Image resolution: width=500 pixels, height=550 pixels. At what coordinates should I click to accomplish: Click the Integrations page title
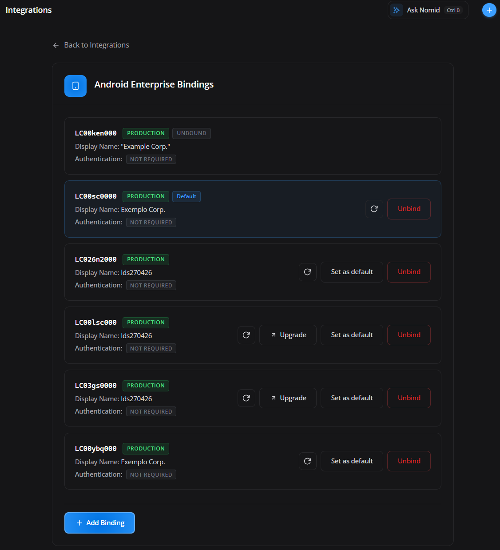coord(28,10)
